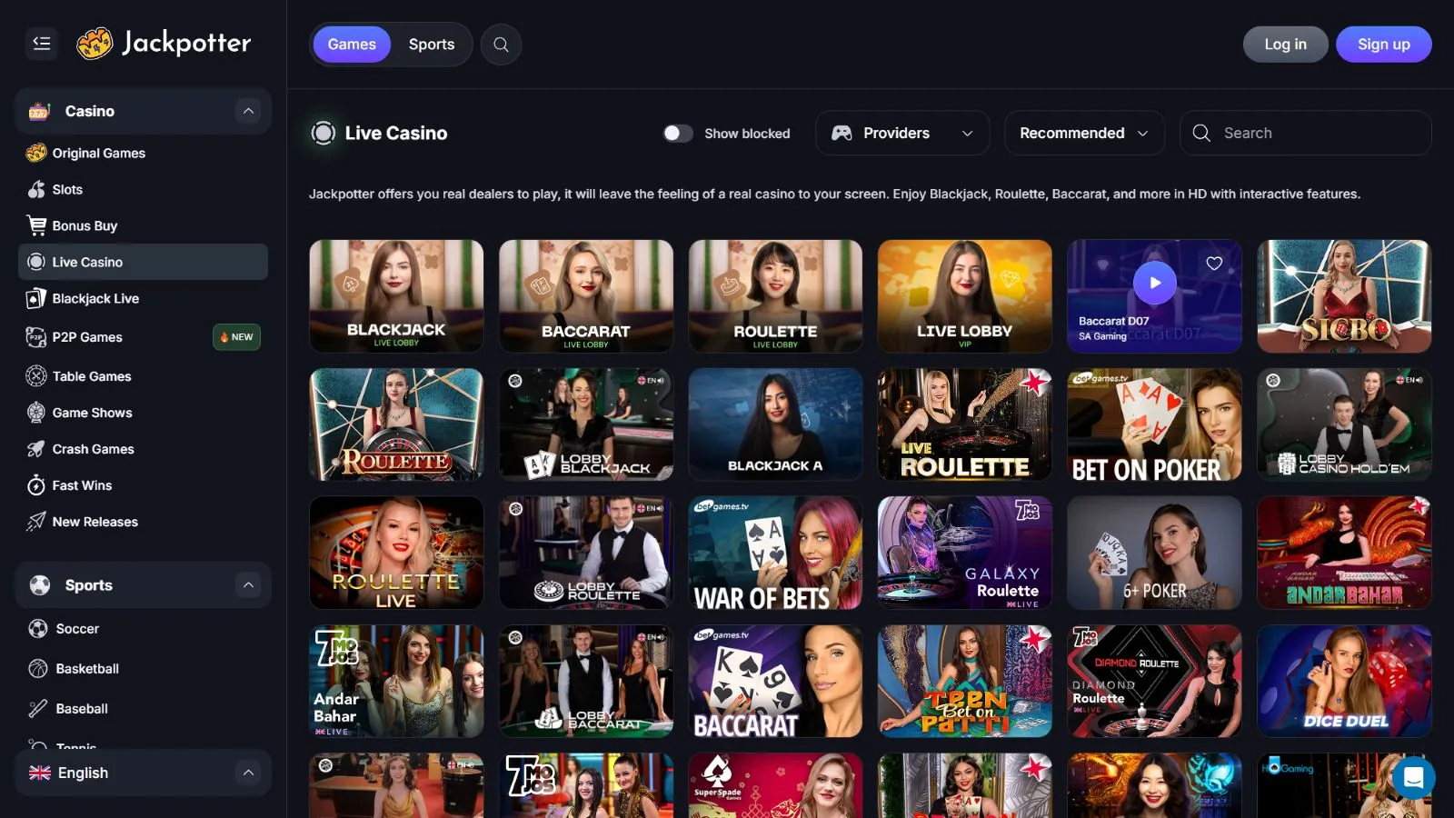Expand the Recommended sort dropdown
Viewport: 1454px width, 818px height.
tap(1083, 134)
